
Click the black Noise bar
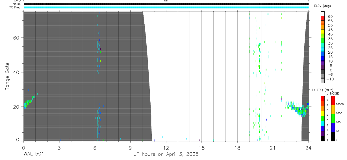coord(166,4)
